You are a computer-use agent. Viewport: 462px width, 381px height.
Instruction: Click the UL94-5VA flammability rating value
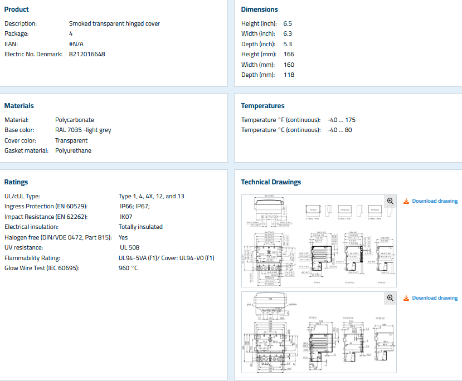166,258
